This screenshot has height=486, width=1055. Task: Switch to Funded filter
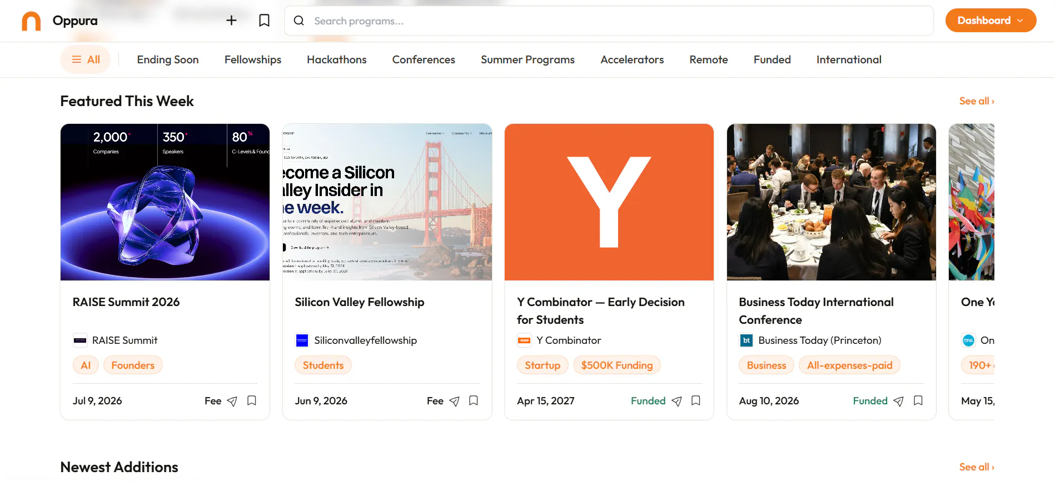(772, 59)
